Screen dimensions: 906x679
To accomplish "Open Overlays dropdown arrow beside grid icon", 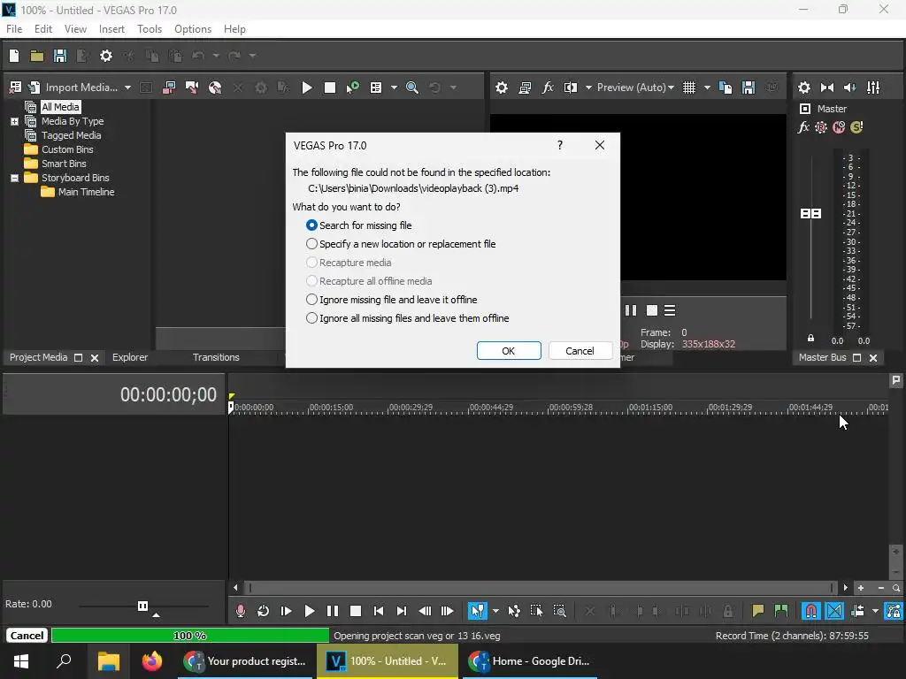I will 707,88.
